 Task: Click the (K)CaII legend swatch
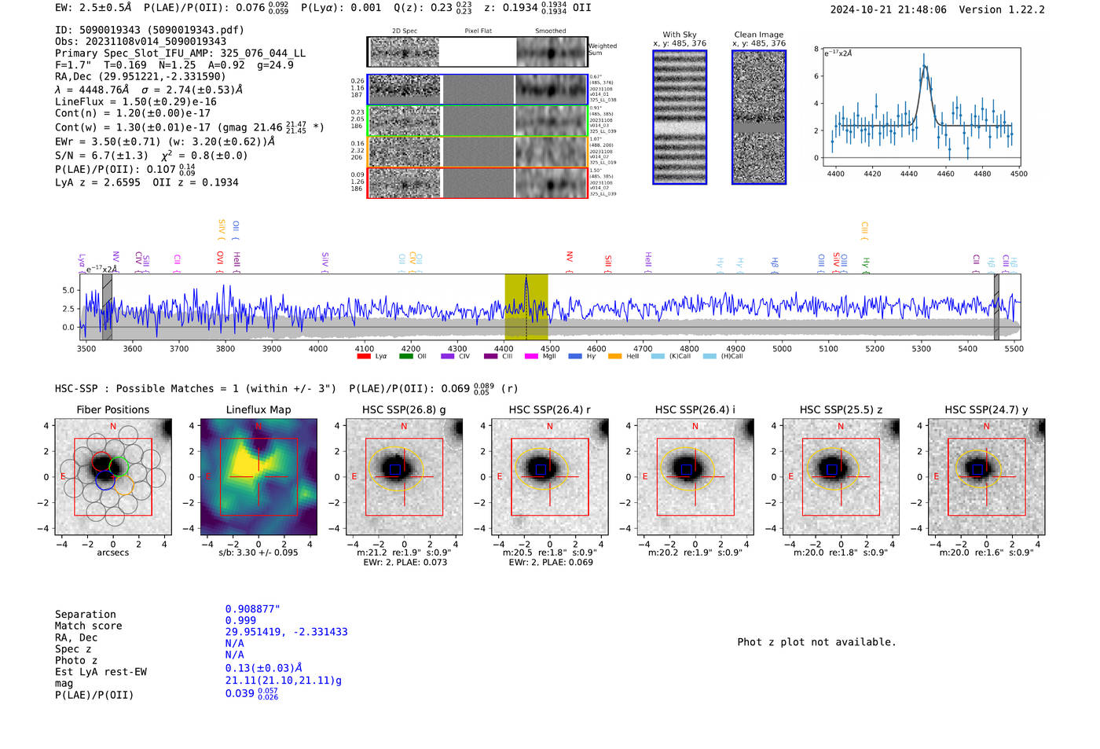[x=658, y=357]
